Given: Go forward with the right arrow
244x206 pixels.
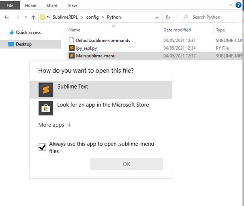Looking at the screenshot, I should click(x=17, y=17).
